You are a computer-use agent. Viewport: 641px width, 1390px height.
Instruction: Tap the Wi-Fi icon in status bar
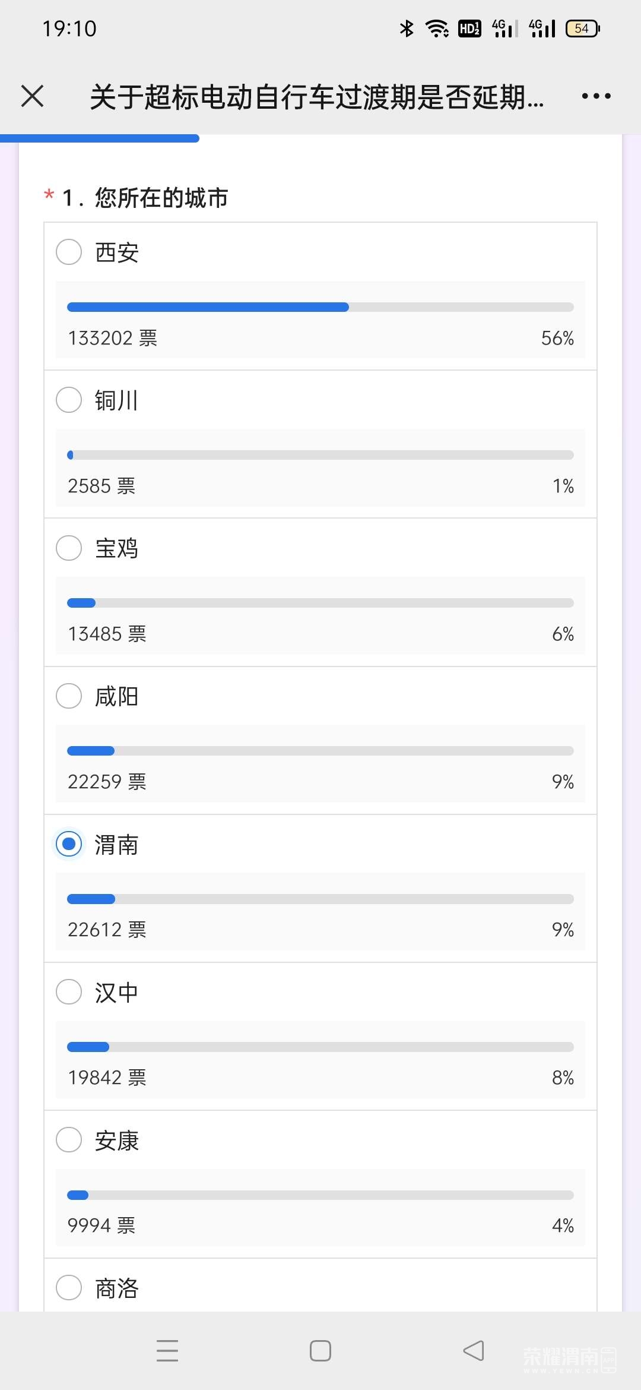437,29
